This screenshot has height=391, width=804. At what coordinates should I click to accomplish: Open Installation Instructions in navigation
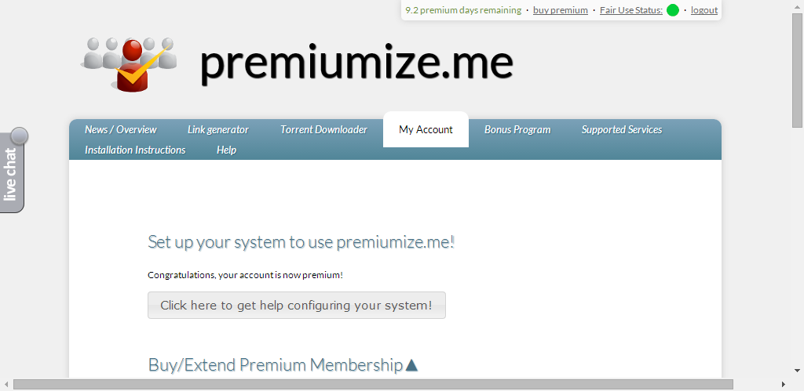(135, 150)
